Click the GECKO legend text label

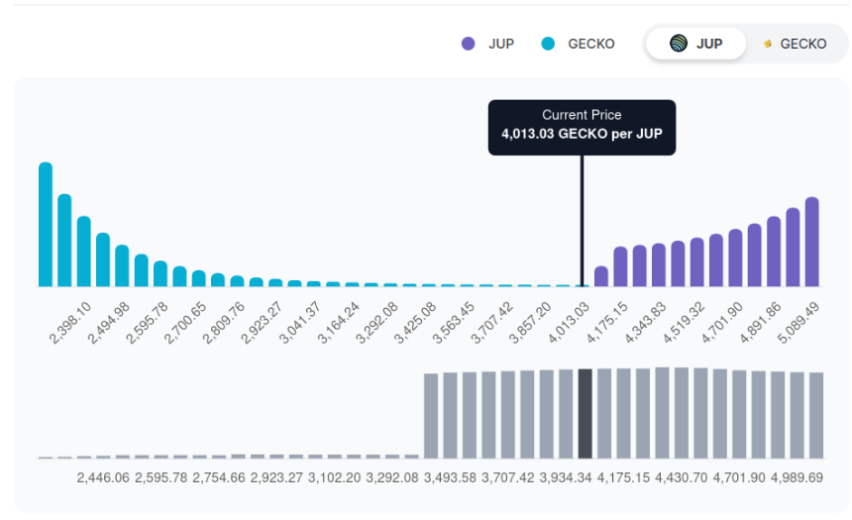pos(591,44)
